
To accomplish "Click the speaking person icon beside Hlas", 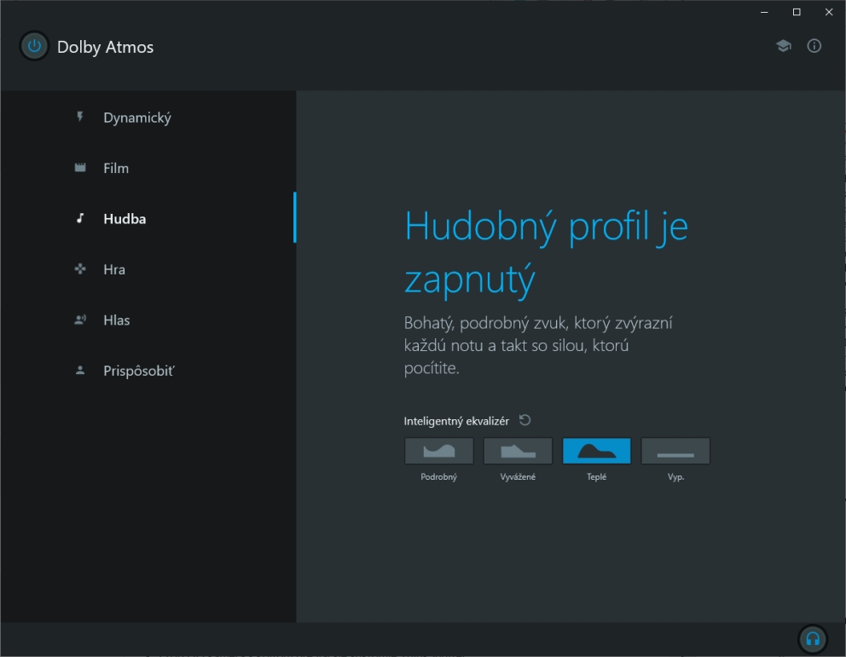I will (80, 320).
